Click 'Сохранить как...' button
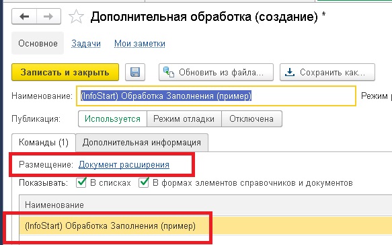This screenshot has height=245, width=392. coord(327,72)
